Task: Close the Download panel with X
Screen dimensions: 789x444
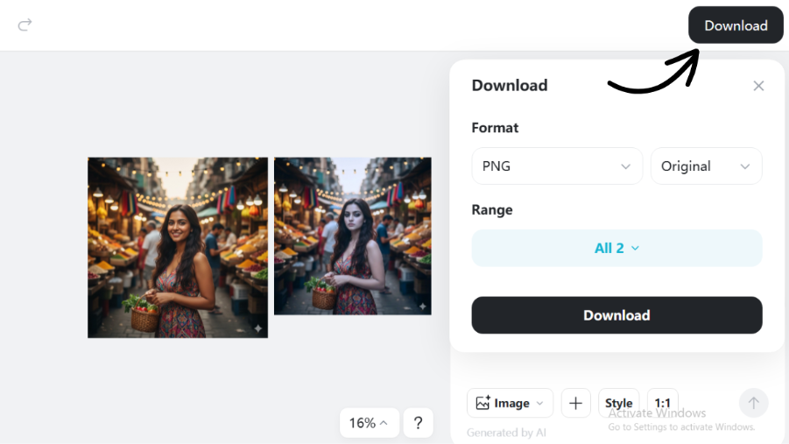Action: pos(758,86)
